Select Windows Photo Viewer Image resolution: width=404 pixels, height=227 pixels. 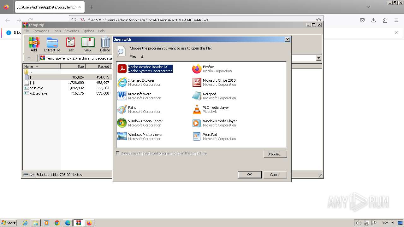pos(140,137)
